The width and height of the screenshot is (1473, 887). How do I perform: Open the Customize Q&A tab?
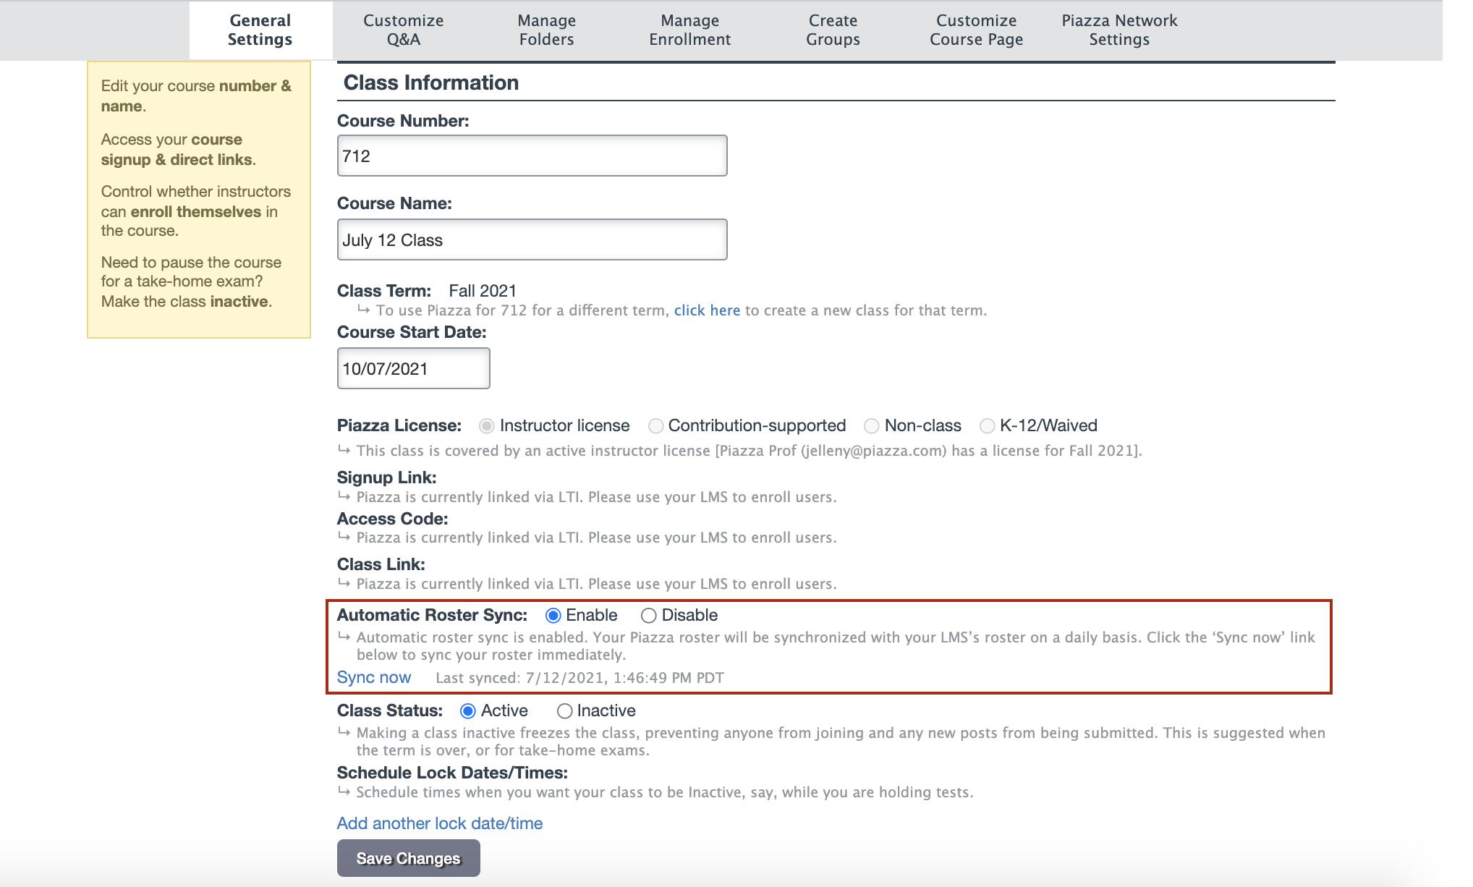403,30
